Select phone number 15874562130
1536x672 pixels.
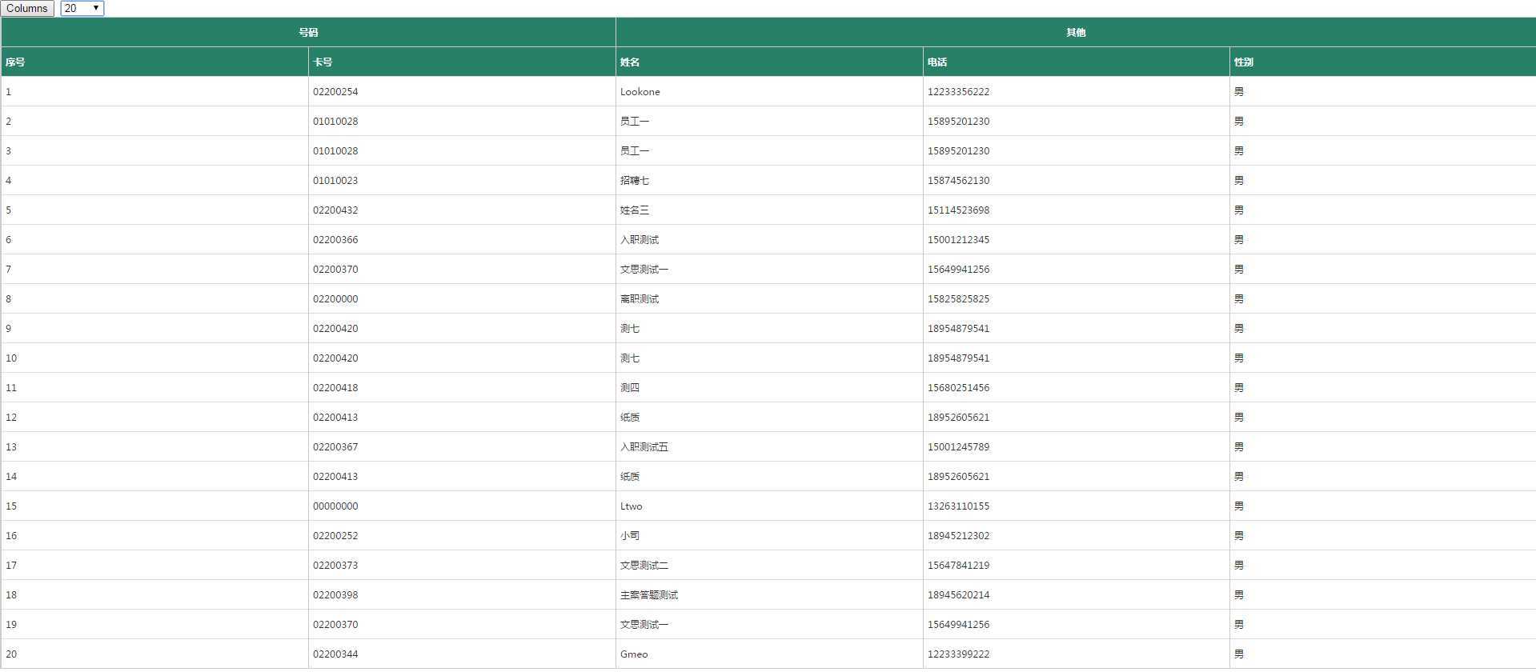(958, 181)
